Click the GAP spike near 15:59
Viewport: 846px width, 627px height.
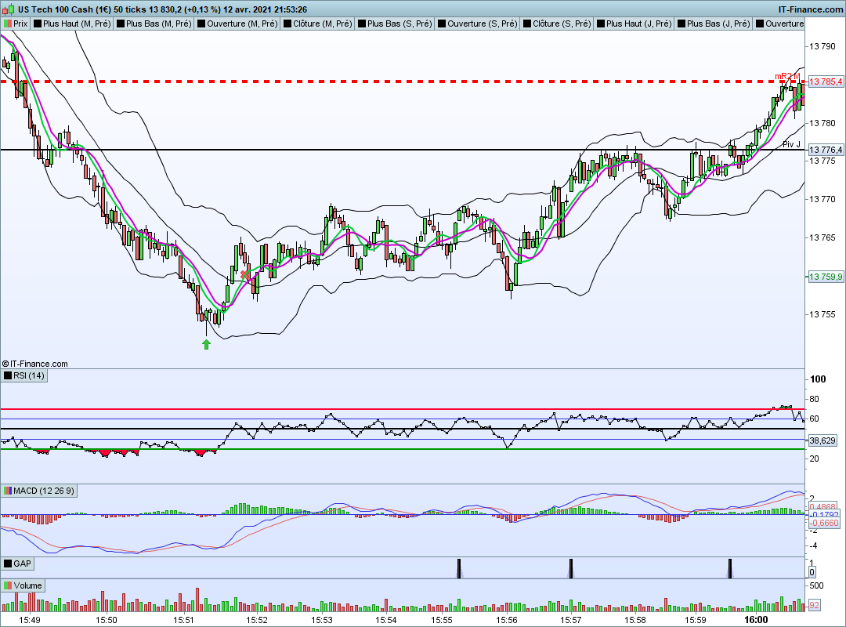point(730,569)
